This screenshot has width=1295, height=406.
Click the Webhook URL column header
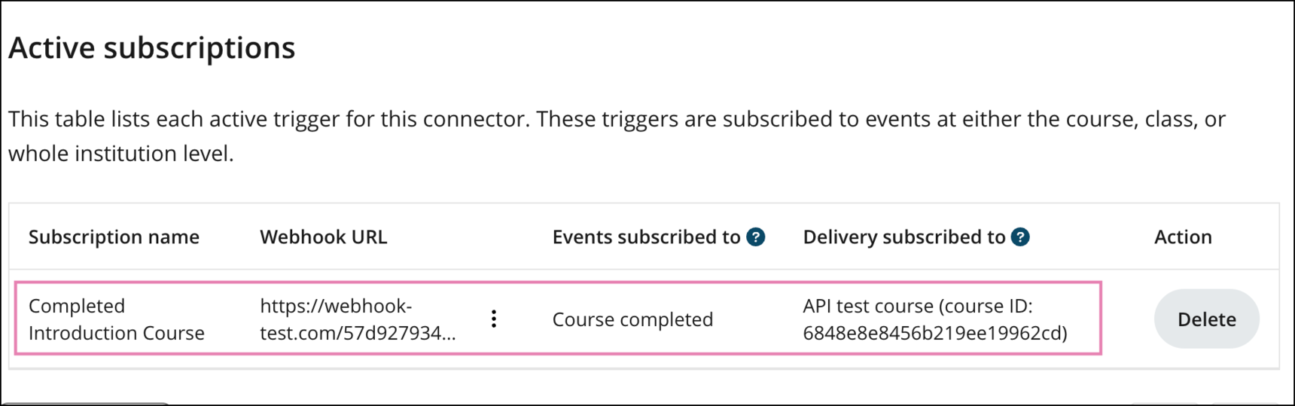(323, 237)
